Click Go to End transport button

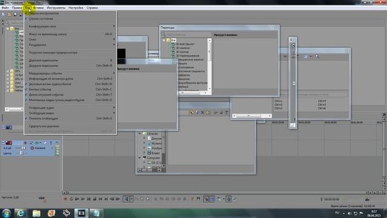106,199
